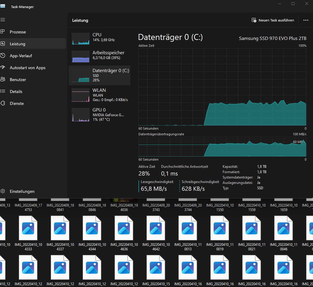Click file name IMG_20220410_101659 in Explorer

(x=284, y=207)
